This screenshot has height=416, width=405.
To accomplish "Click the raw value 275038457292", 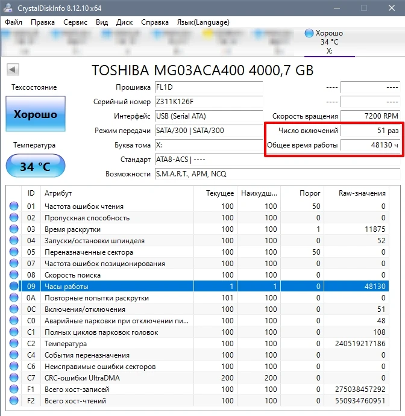I will point(360,389).
